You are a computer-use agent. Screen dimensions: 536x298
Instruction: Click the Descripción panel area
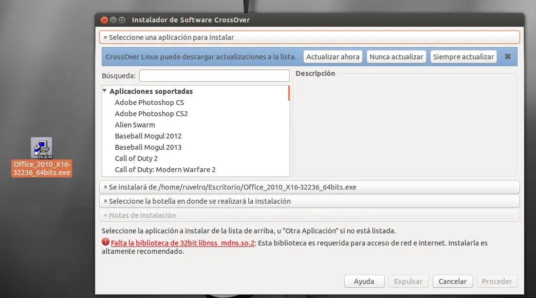pos(405,125)
